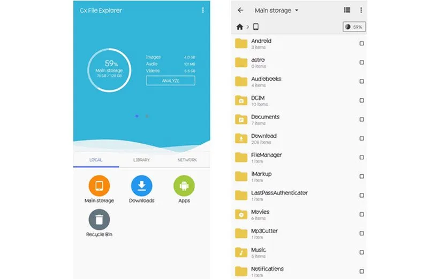Open the Downloads shortcut icon
This screenshot has height=279, width=440.
pos(141,186)
